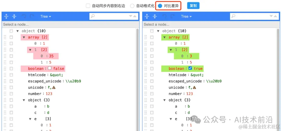This screenshot has height=131, width=282.
Task: Collapse array [2] node in right editor
Action: [164, 37]
